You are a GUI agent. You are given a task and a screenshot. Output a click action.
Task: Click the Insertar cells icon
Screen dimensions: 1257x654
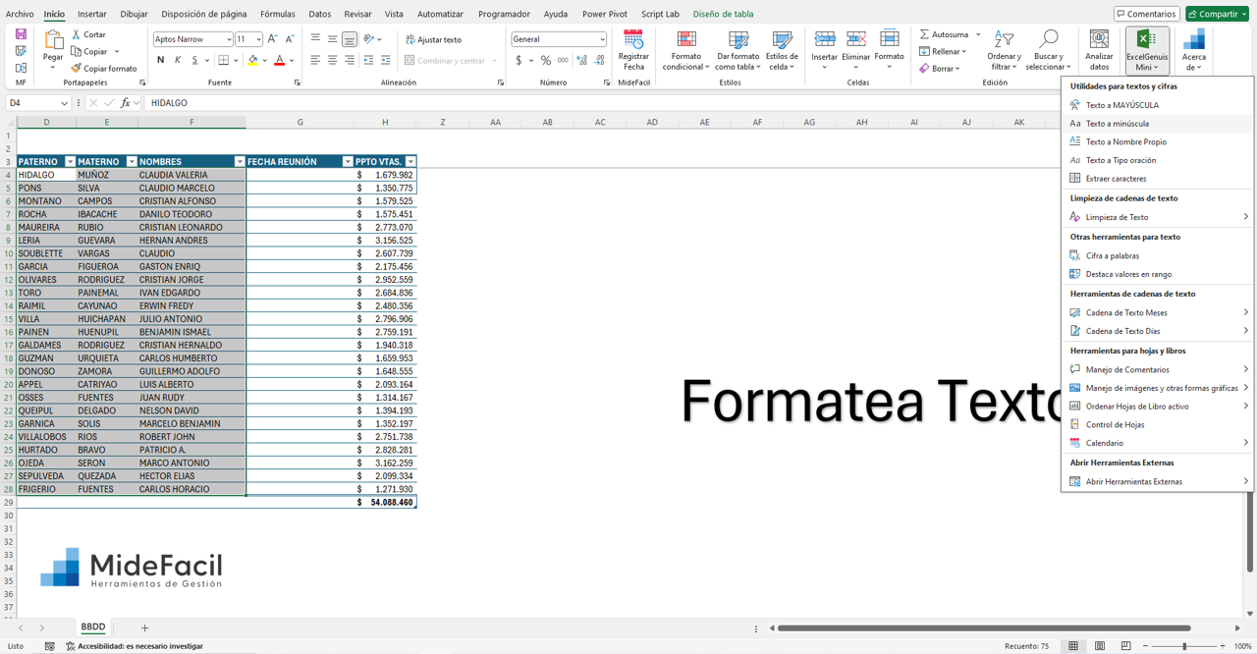click(x=825, y=38)
